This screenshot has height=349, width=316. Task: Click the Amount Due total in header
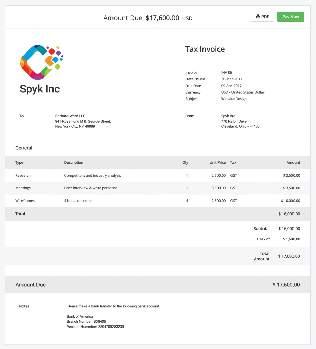[162, 18]
